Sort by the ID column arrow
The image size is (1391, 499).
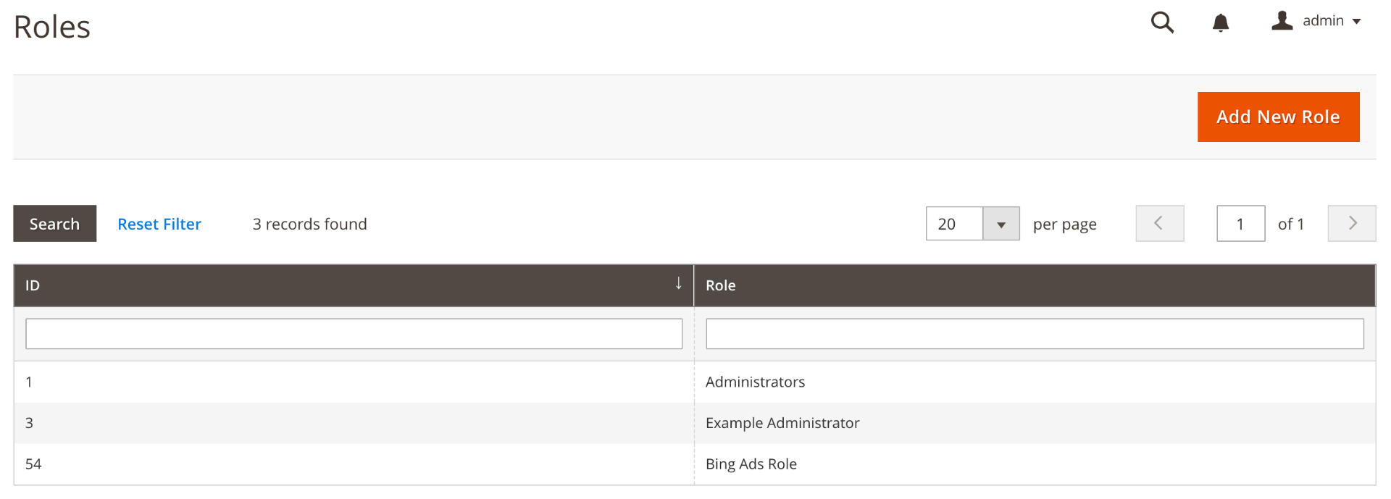pos(678,283)
